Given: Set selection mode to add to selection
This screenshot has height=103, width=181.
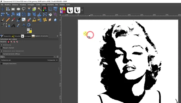Looking at the screenshot, I should tap(11, 42).
